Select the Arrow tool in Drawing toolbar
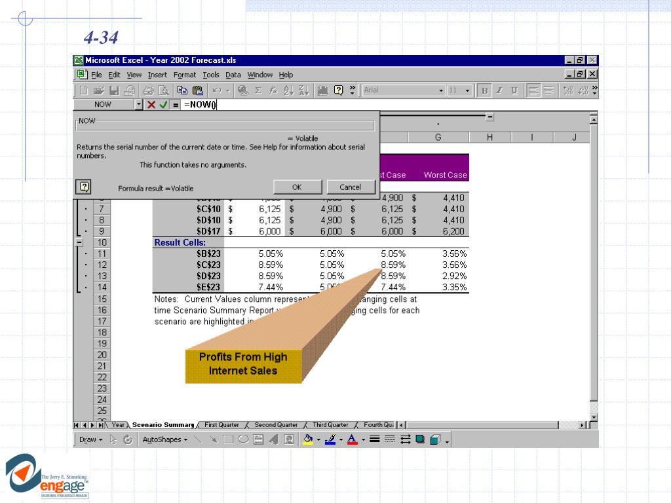This screenshot has width=671, height=503. tap(213, 439)
